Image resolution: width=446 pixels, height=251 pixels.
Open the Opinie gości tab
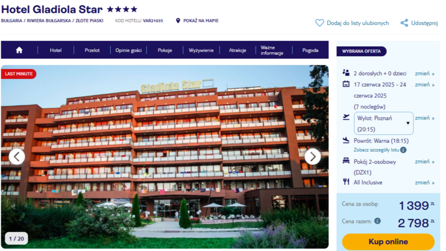129,50
